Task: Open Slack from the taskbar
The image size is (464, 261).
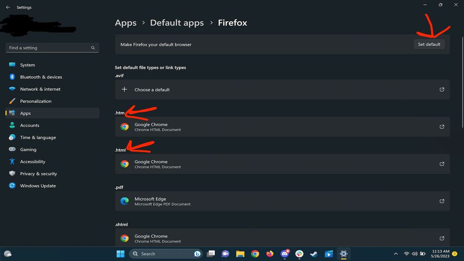Action: click(300, 254)
